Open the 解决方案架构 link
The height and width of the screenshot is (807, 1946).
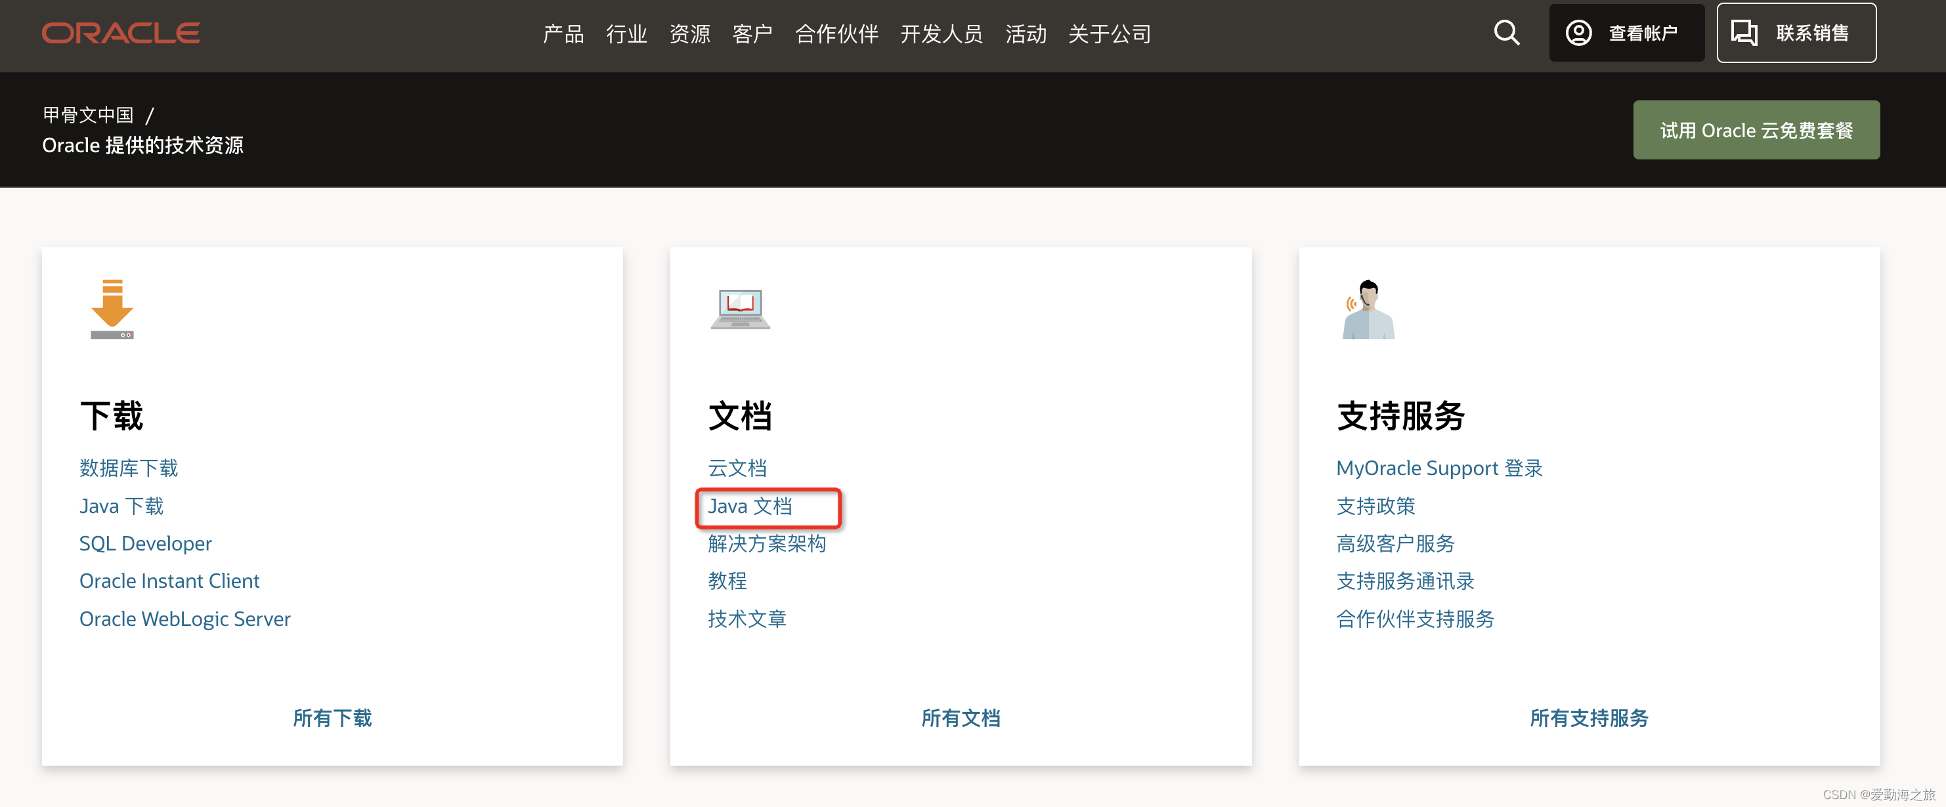(767, 543)
